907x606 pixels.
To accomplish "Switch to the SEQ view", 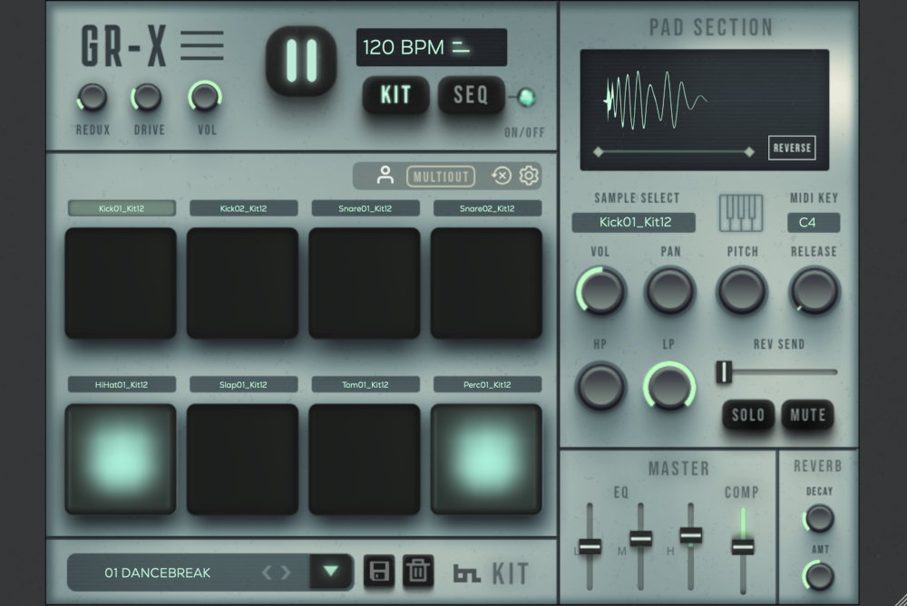I will coord(472,95).
